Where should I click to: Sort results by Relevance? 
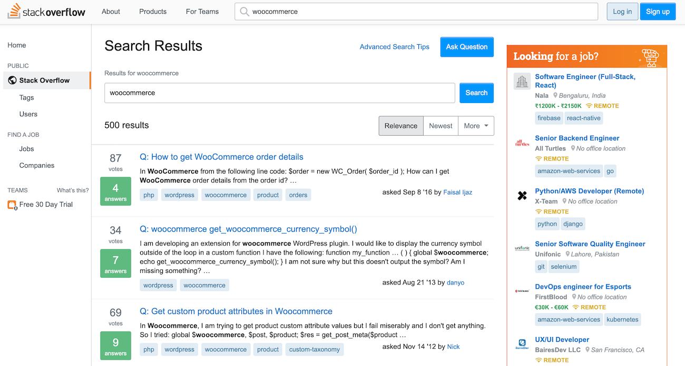tap(401, 126)
